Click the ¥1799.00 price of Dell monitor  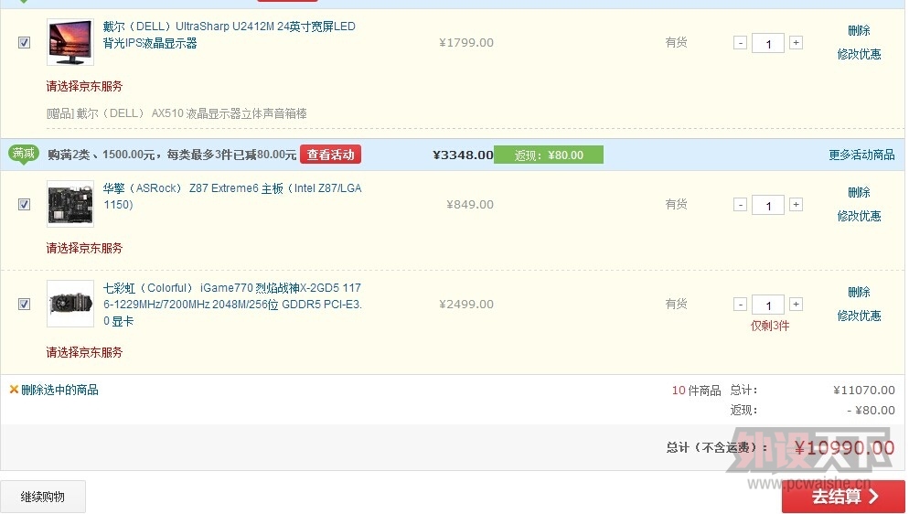[466, 42]
